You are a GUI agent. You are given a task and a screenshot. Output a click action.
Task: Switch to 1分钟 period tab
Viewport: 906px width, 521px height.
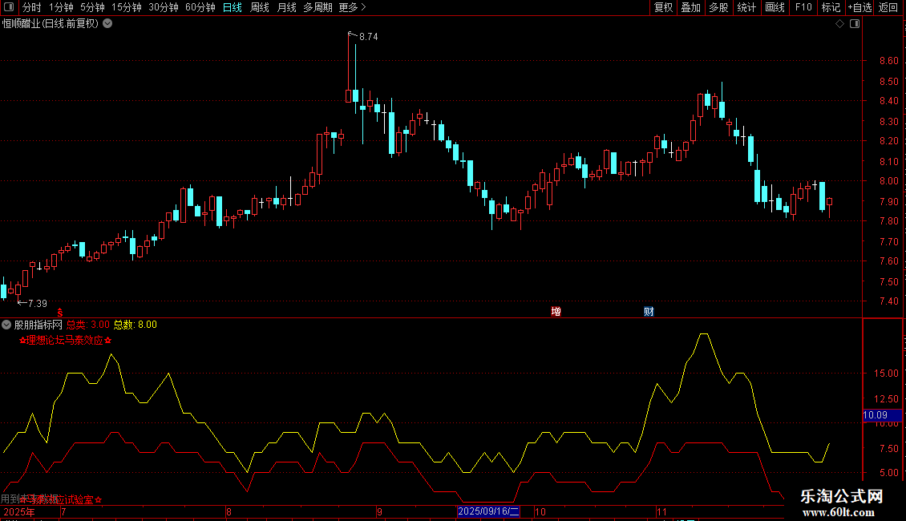coord(61,7)
